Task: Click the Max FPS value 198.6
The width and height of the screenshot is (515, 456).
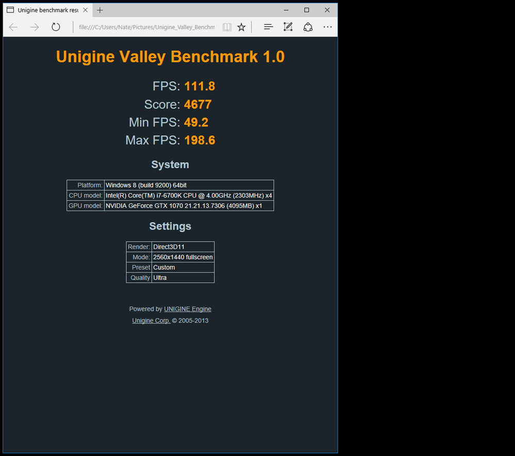Action: click(200, 140)
